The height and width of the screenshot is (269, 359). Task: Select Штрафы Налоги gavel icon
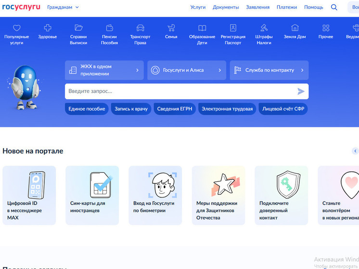[264, 28]
